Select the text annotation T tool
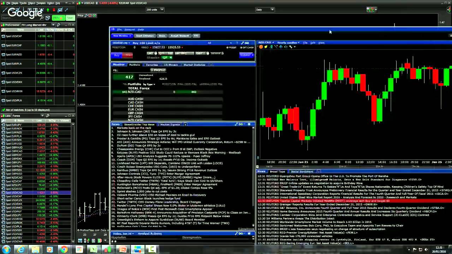The image size is (452, 254). point(29,10)
